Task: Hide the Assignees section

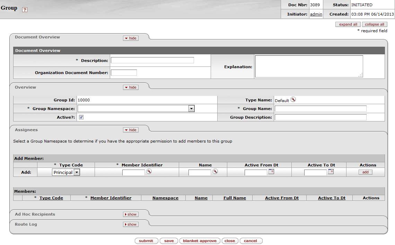Action: (131, 130)
